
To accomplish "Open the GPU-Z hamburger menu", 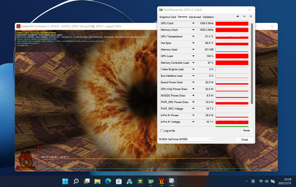I will (250, 17).
